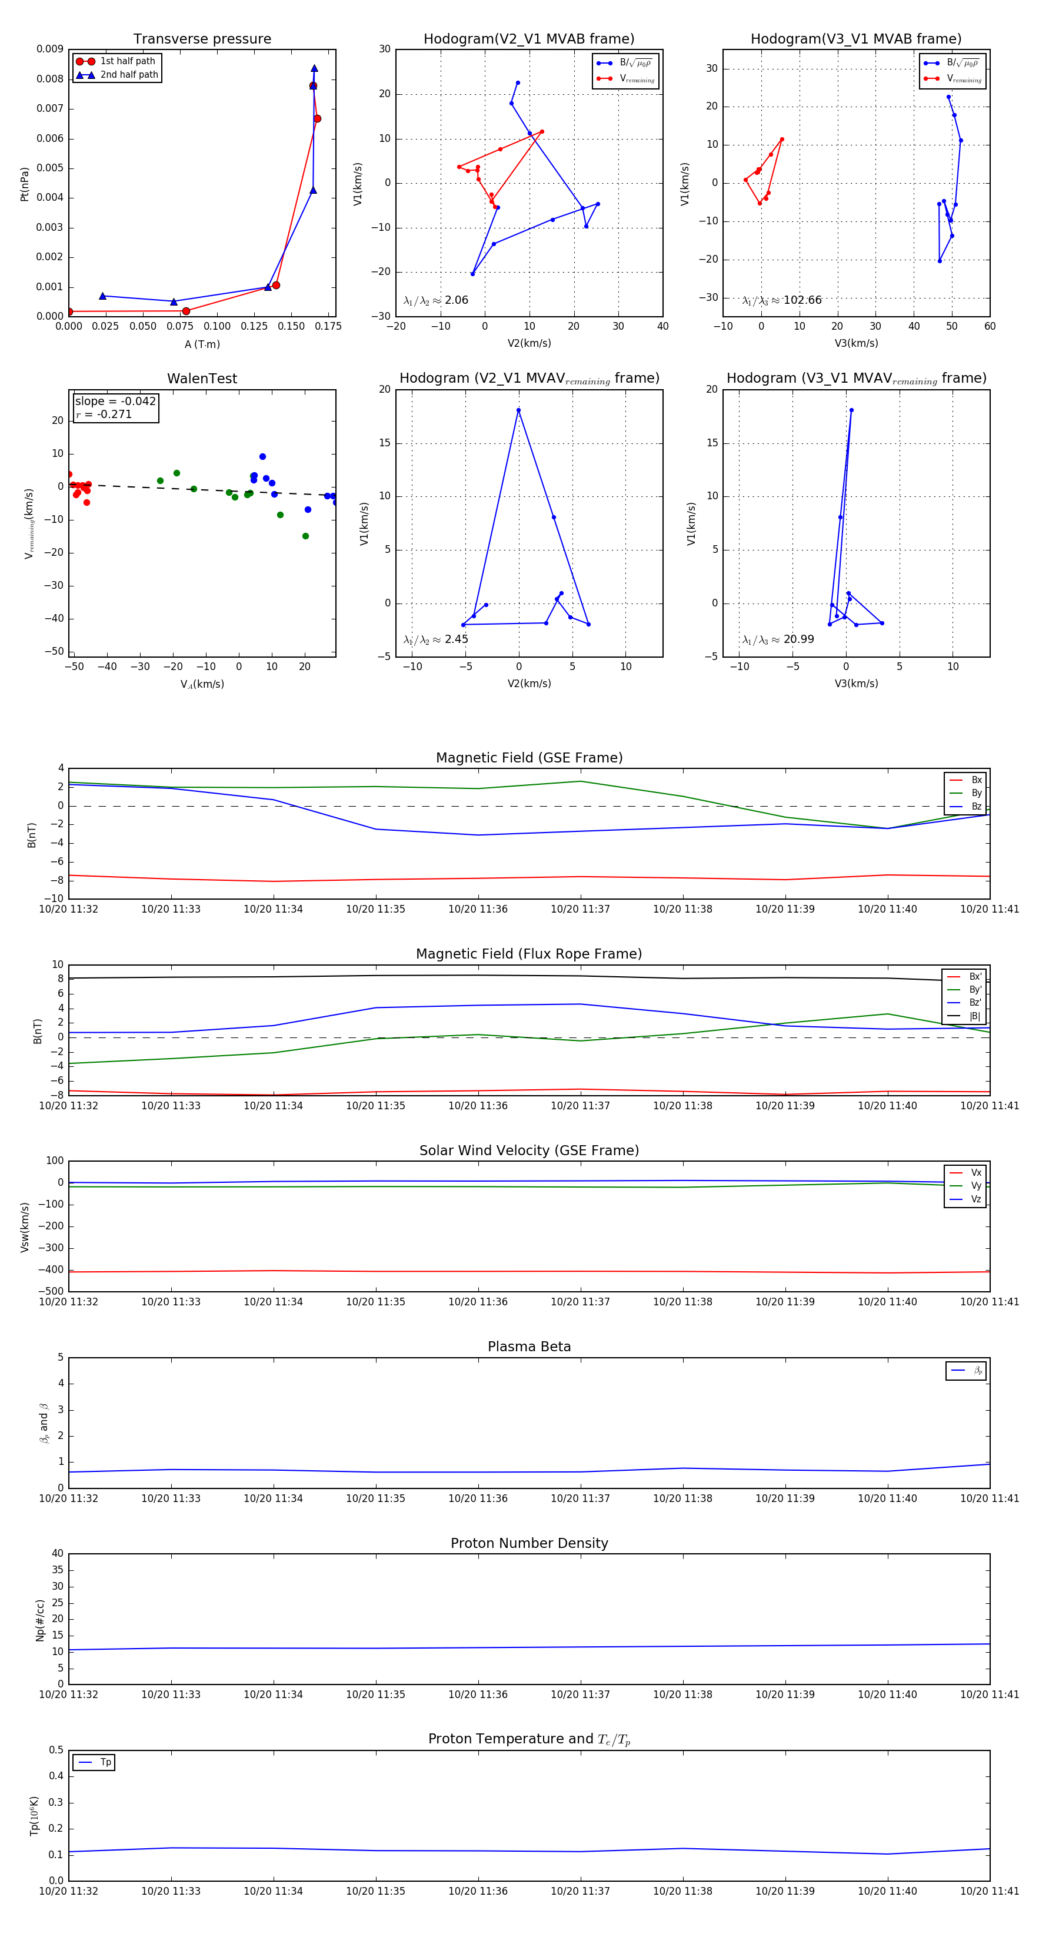Viewport: 1059px width, 1943px height.
Task: Click the 'Hodogram(V3_V1 MVAB frame)' title
Action: tap(855, 38)
